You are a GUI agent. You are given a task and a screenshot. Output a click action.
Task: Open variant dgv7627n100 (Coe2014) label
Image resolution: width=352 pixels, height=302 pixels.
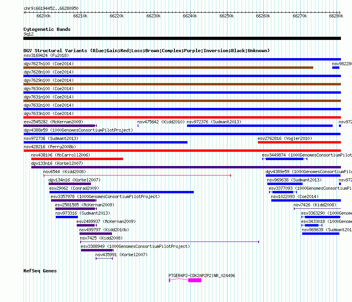[49, 64]
